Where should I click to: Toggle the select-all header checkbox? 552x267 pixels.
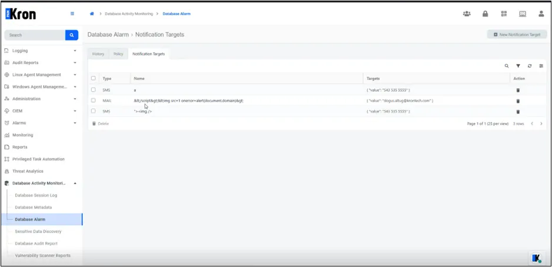[x=94, y=78]
